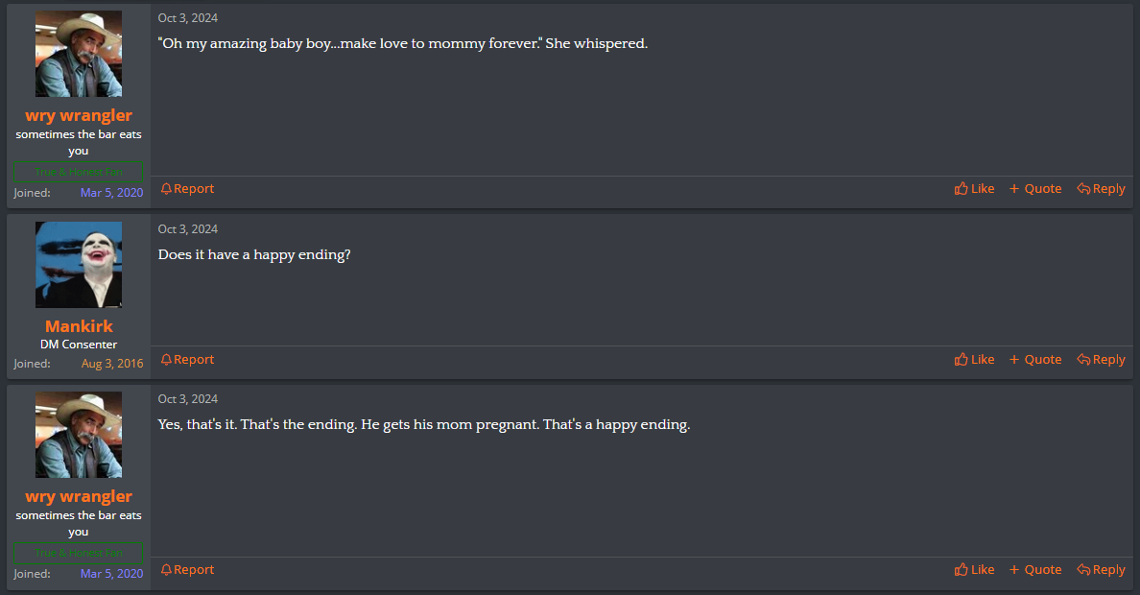Click the Report bell icon on Mankirk's post
1140x595 pixels.
(x=166, y=360)
